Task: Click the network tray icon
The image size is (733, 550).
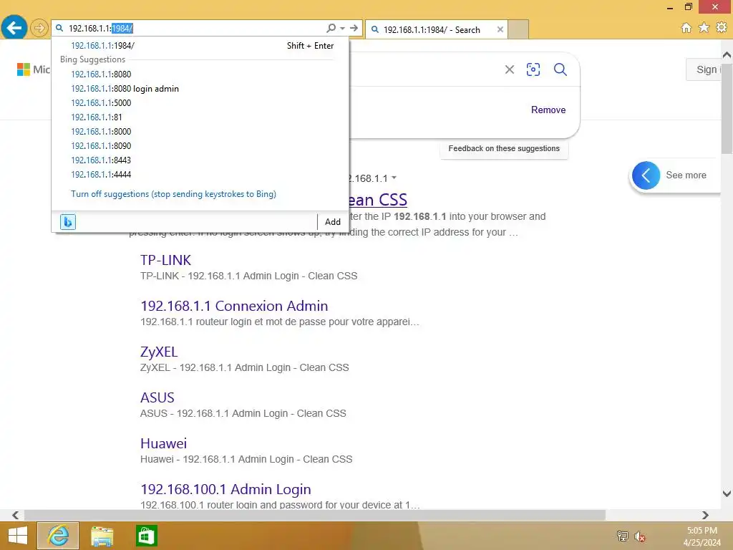Action: 623,536
